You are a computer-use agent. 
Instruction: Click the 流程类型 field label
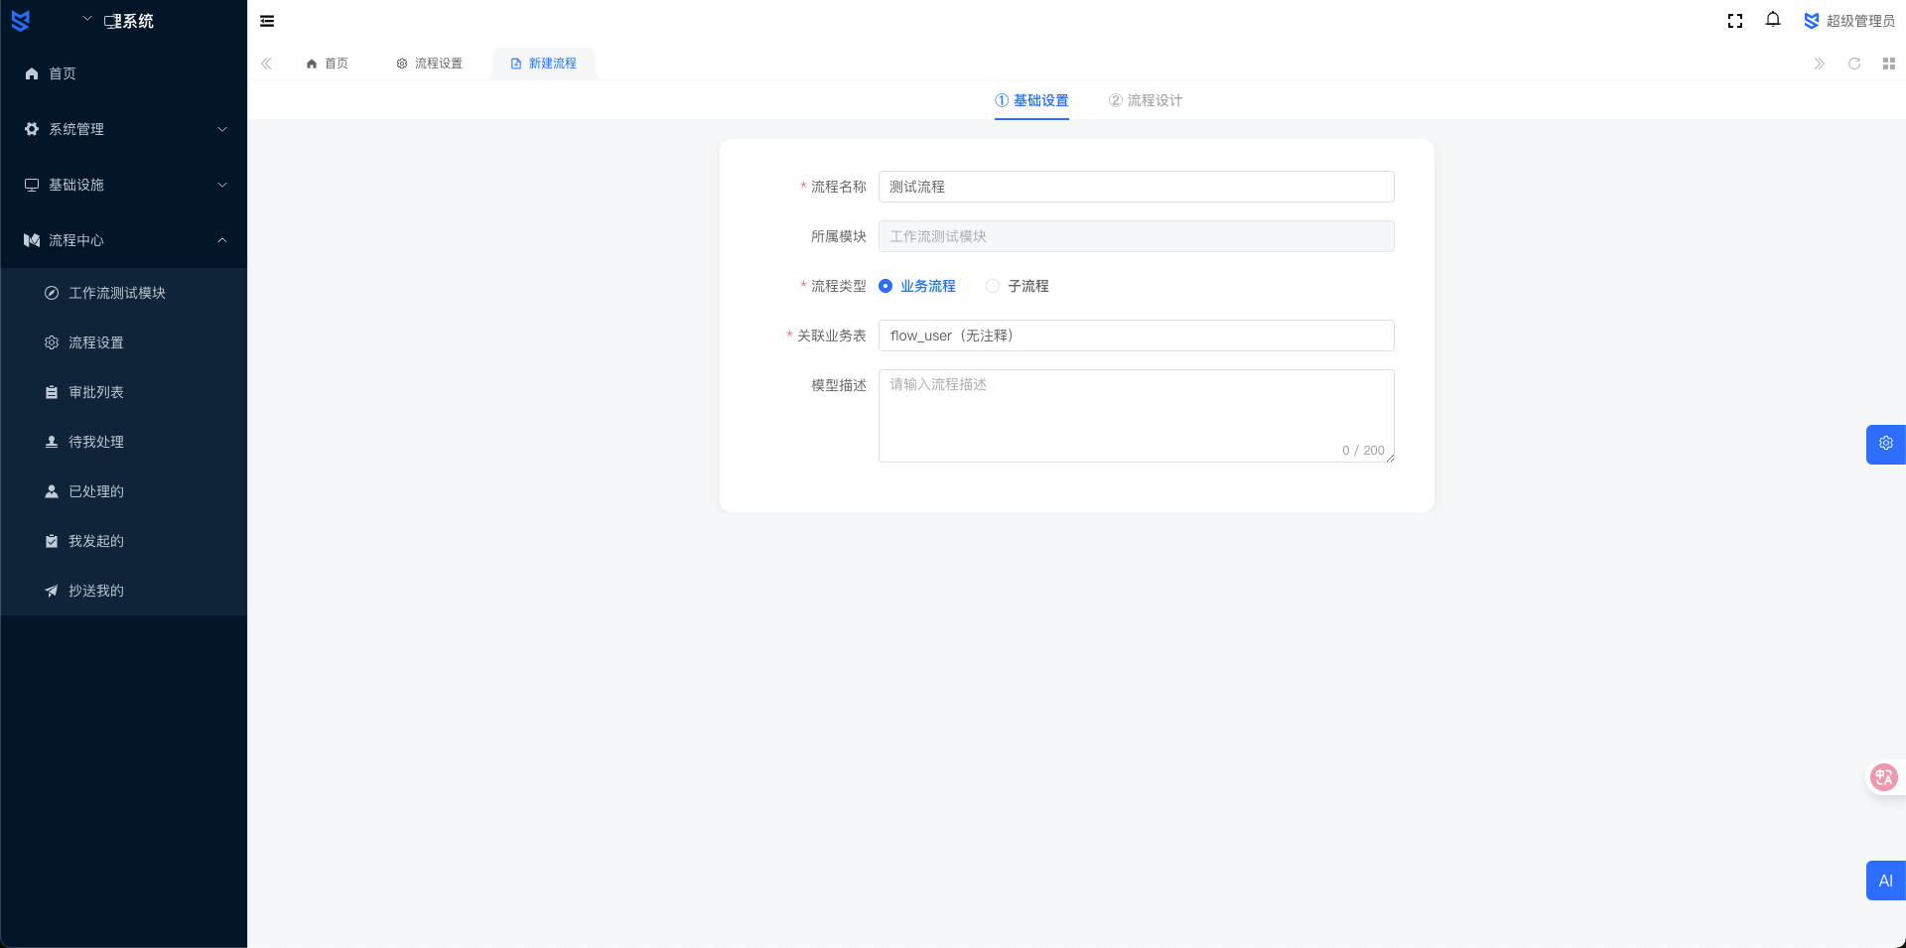(838, 286)
